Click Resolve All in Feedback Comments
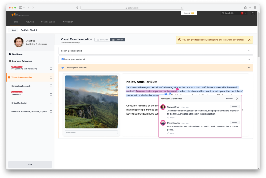266x178 pixels. click(x=229, y=99)
